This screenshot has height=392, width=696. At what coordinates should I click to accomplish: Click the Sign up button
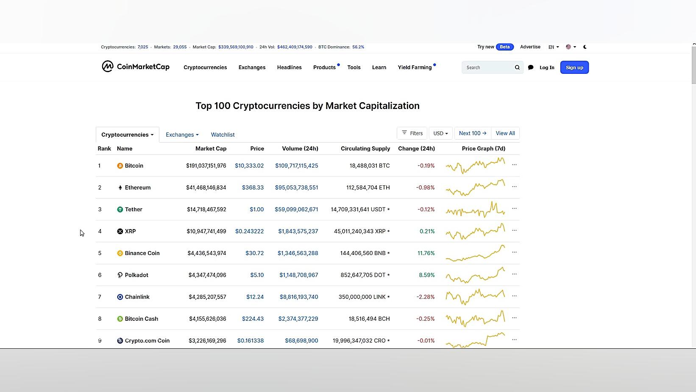pyautogui.click(x=574, y=67)
